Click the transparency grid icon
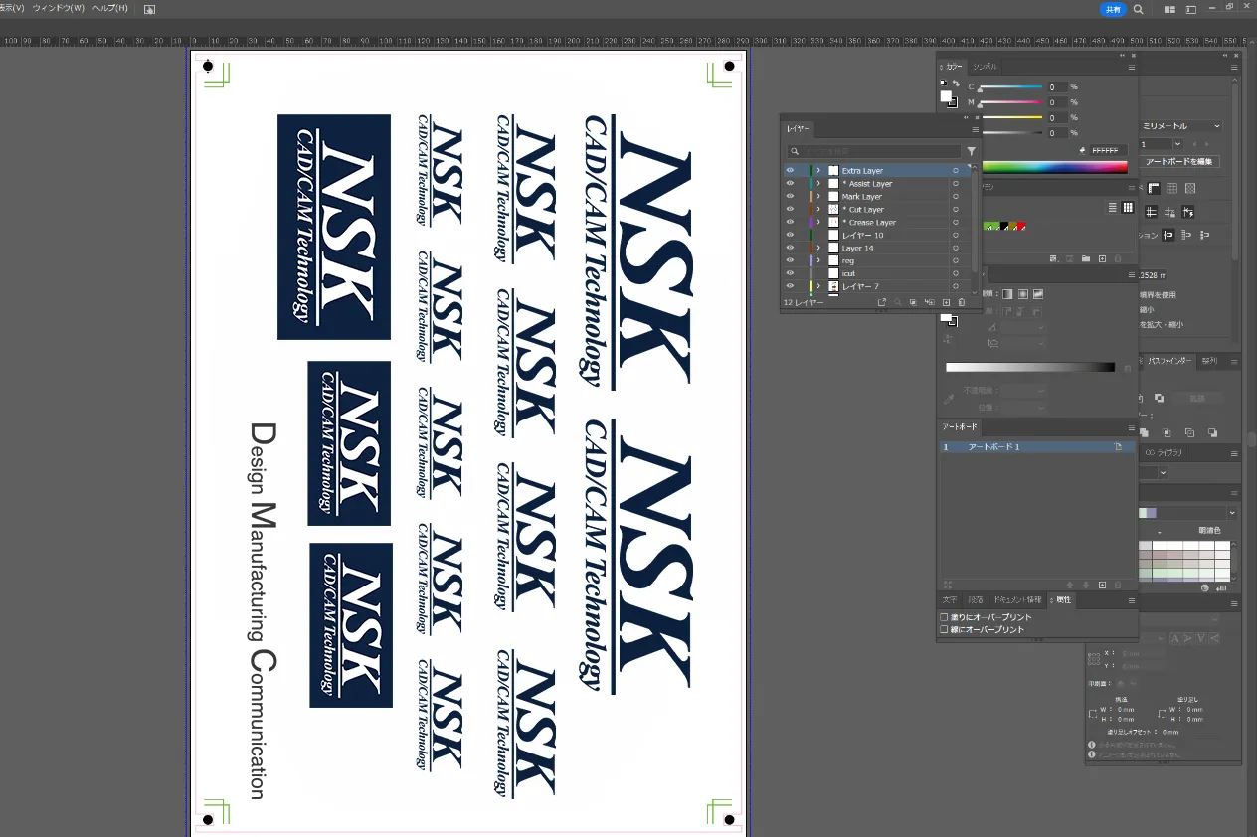 [x=1190, y=188]
